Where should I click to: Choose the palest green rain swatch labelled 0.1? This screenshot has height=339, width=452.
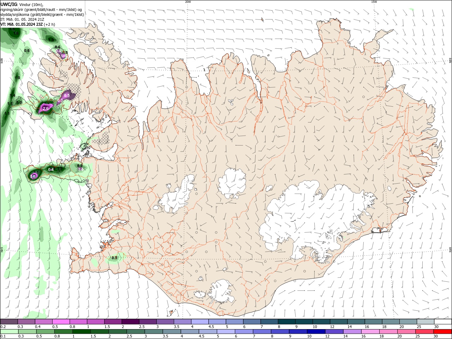[x=9, y=332]
